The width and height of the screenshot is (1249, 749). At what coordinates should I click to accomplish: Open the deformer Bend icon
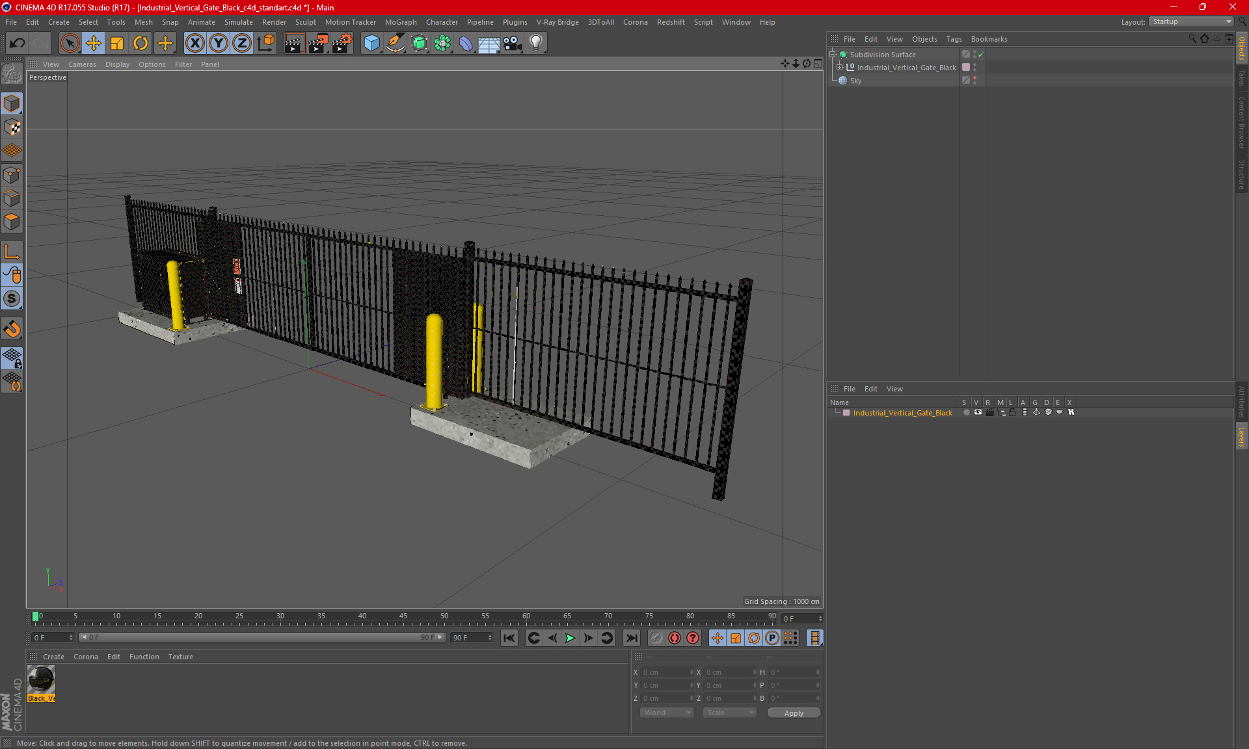click(466, 43)
